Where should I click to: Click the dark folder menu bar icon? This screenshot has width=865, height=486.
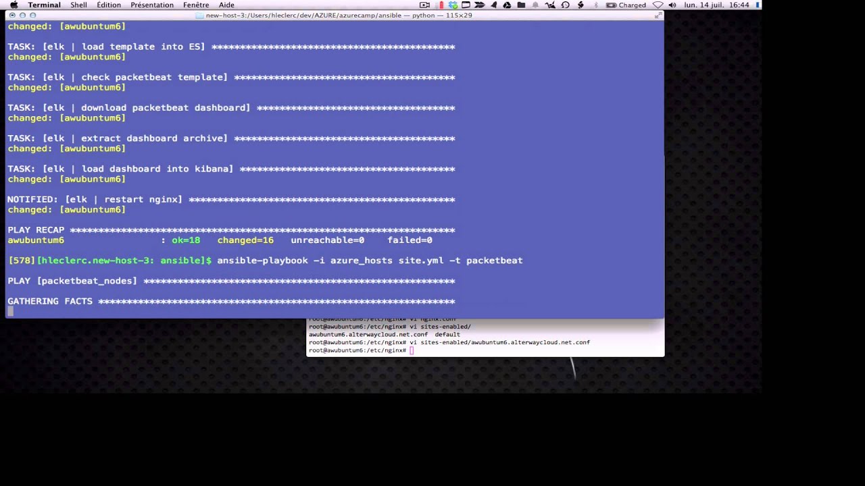521,5
